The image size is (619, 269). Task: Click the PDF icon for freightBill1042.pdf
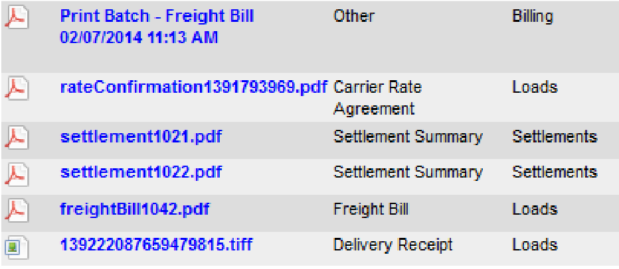[17, 210]
